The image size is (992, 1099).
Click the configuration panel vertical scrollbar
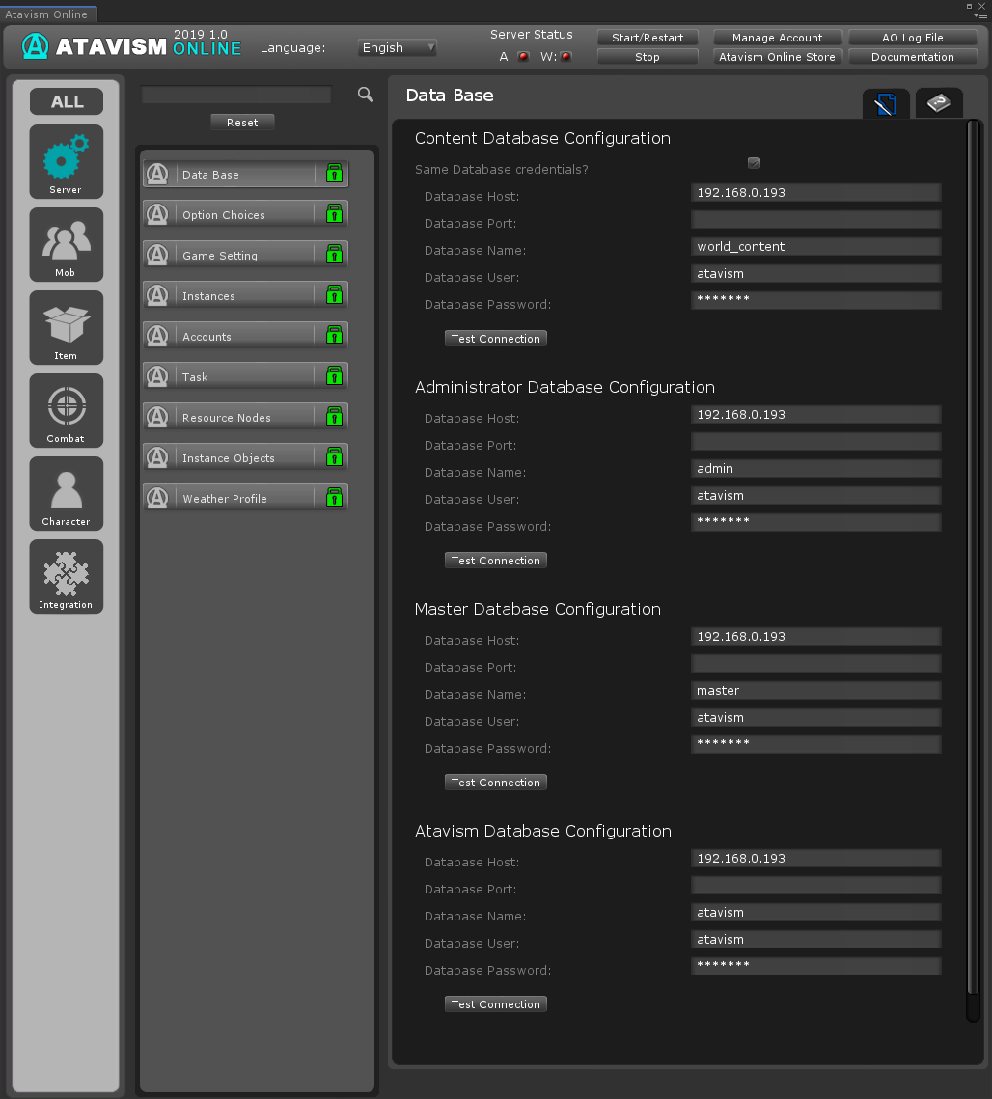(x=973, y=569)
